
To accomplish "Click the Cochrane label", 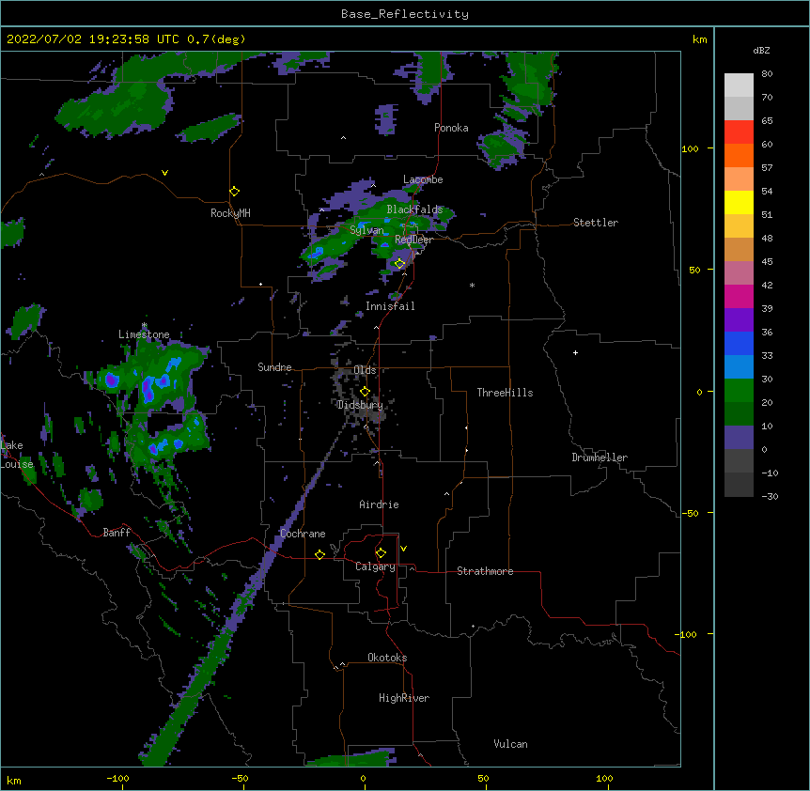I will (x=303, y=534).
